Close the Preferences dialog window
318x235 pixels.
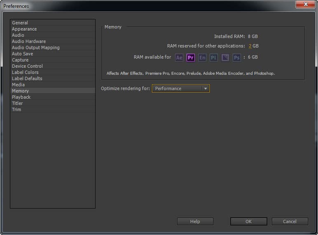click(x=306, y=4)
